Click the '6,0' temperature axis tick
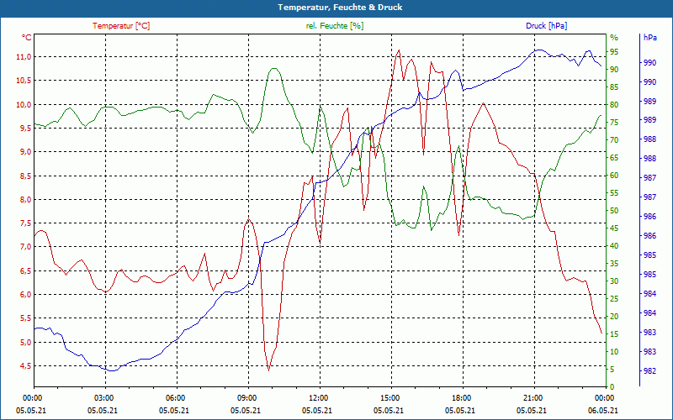The width and height of the screenshot is (673, 420). click(25, 295)
